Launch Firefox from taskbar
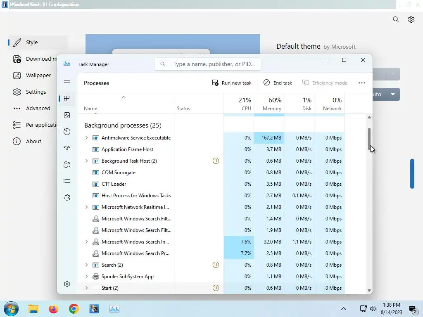 click(x=53, y=309)
